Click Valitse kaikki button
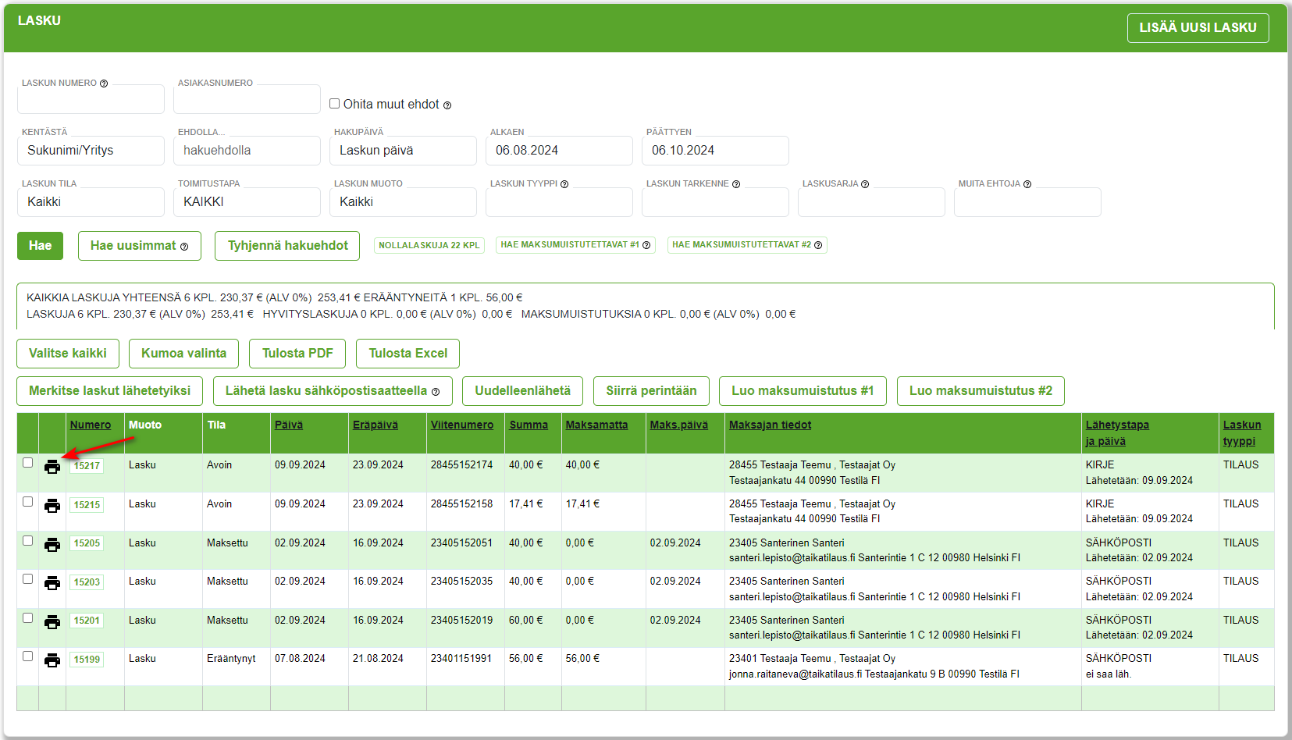The width and height of the screenshot is (1292, 740). pyautogui.click(x=68, y=354)
